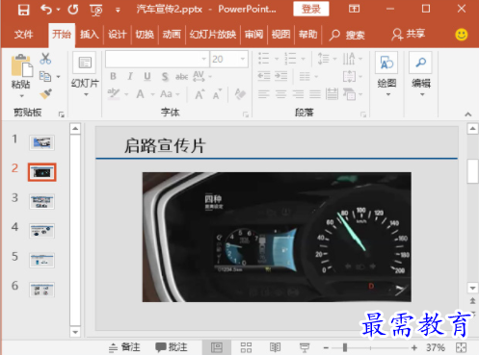This screenshot has height=355, width=479.
Task: Expand the Paste (粘贴) options arrow
Action: [21, 96]
